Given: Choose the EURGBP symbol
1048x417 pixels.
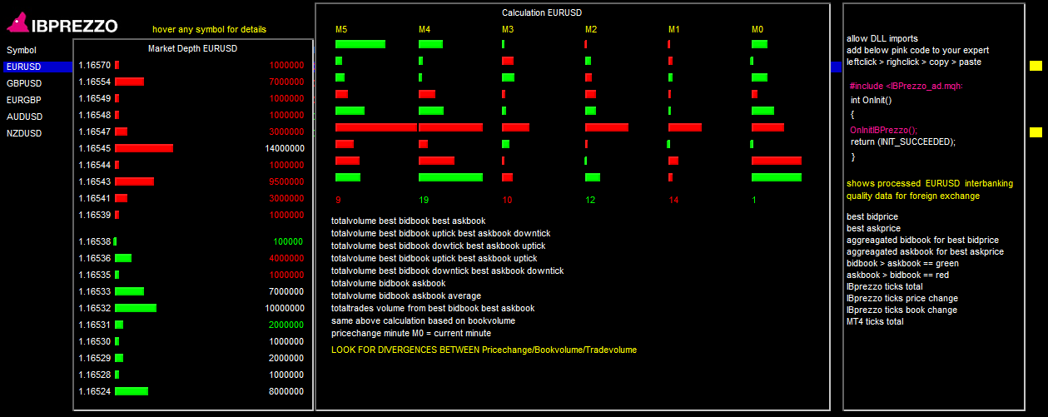Looking at the screenshot, I should [24, 100].
